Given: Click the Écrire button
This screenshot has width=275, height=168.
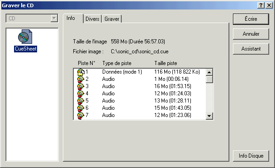Looking at the screenshot, I should (251, 19).
